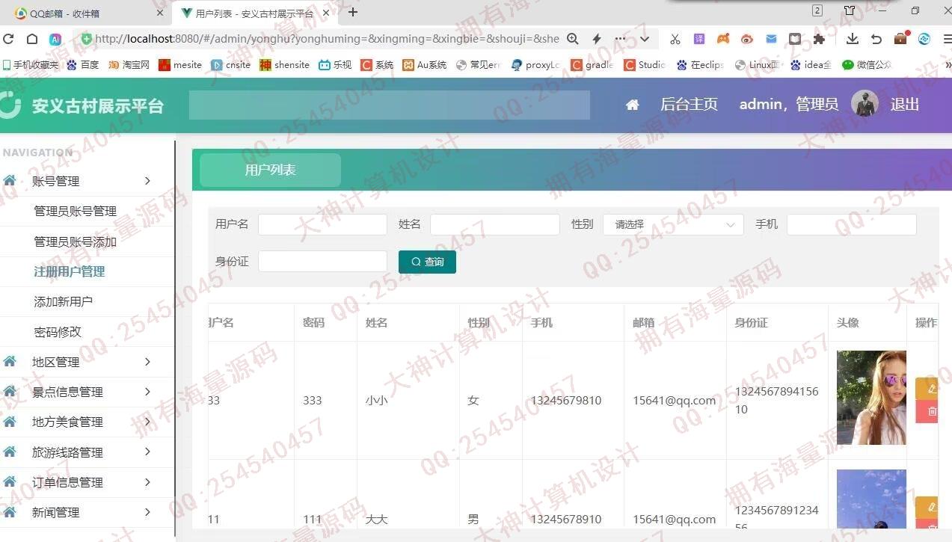This screenshot has width=952, height=542.
Task: Click the 用户列表 heading tab
Action: click(x=271, y=170)
